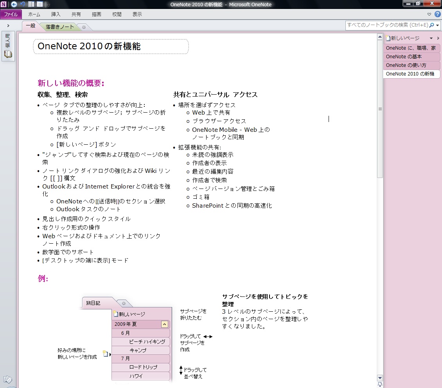Click the vertical scrollbar up arrow
442x388 pixels.
380,37
